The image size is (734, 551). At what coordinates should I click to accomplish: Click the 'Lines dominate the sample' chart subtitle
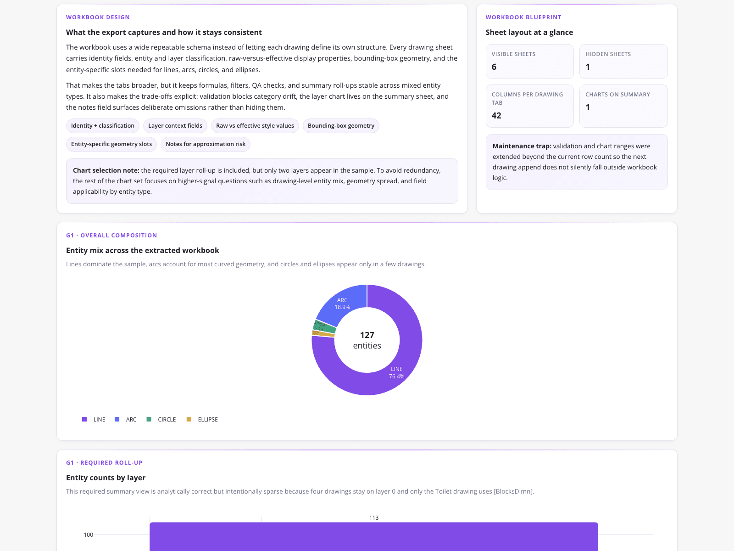pos(246,264)
